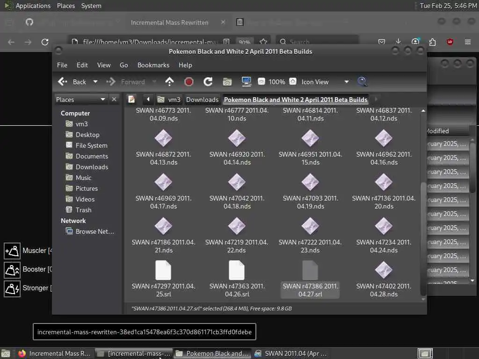The image size is (479, 359).
Task: Open the Places sidebar type dropdown
Action: coord(80,100)
